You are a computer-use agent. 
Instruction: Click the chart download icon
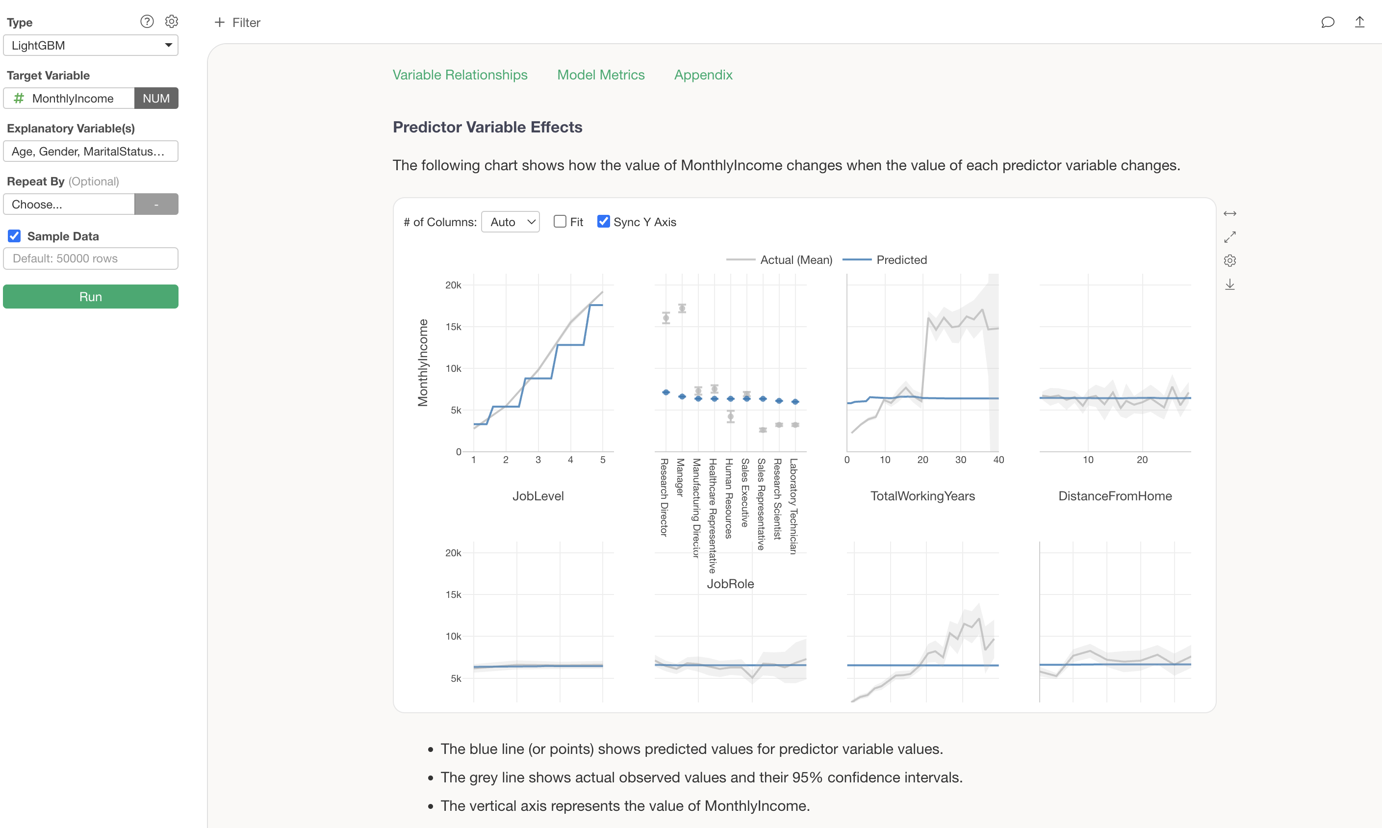coord(1230,285)
